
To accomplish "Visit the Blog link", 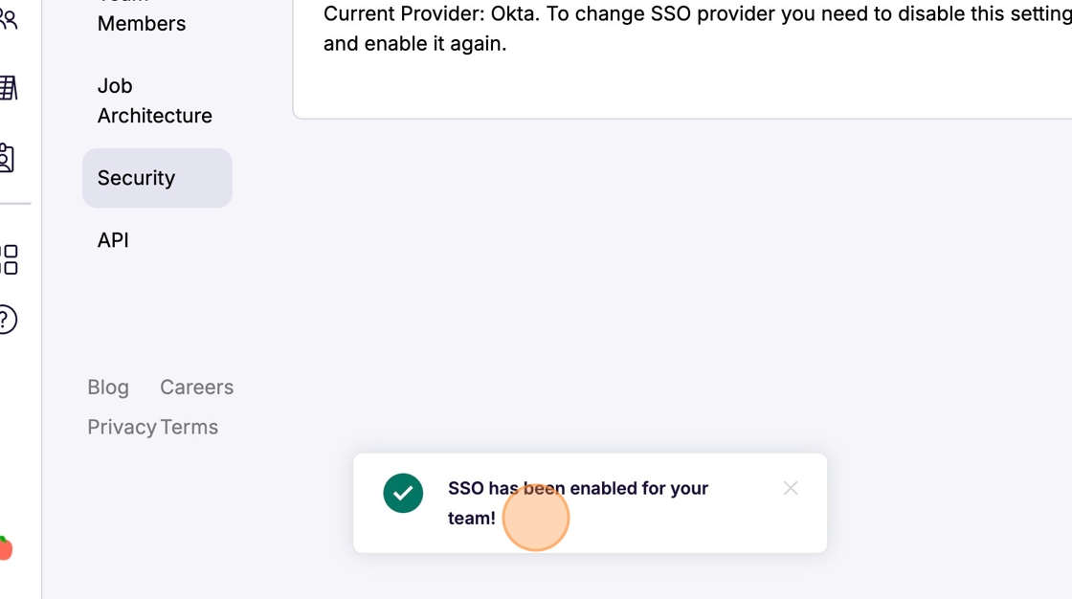I will click(x=108, y=388).
